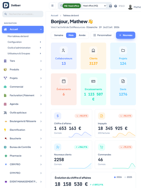Expand the Outils d'administration submenu arrow
The width and height of the screenshot is (141, 188).
click(x=40, y=48)
